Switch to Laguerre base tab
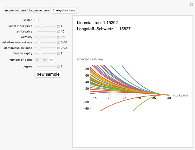The width and height of the screenshot is (195, 150). (39, 10)
